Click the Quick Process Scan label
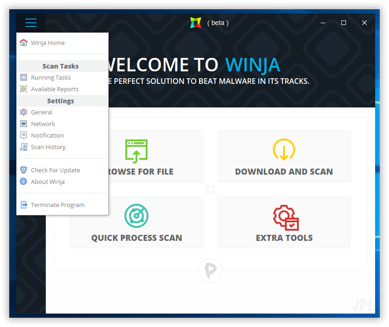Screen dimensions: 389x327 click(137, 238)
